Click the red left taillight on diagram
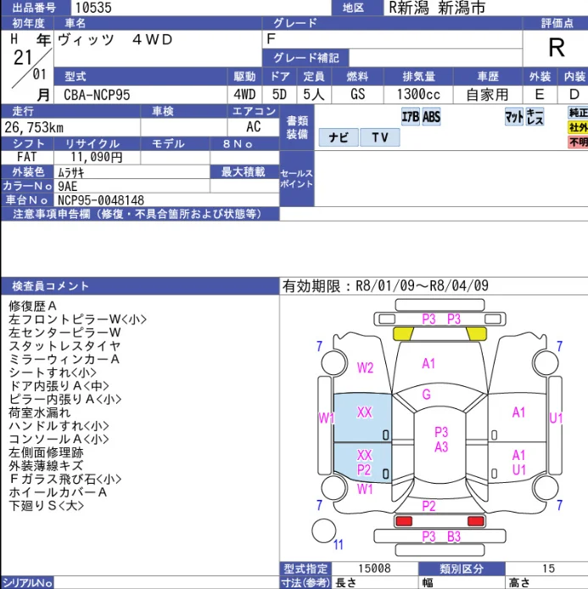The width and height of the screenshot is (588, 589). click(404, 521)
